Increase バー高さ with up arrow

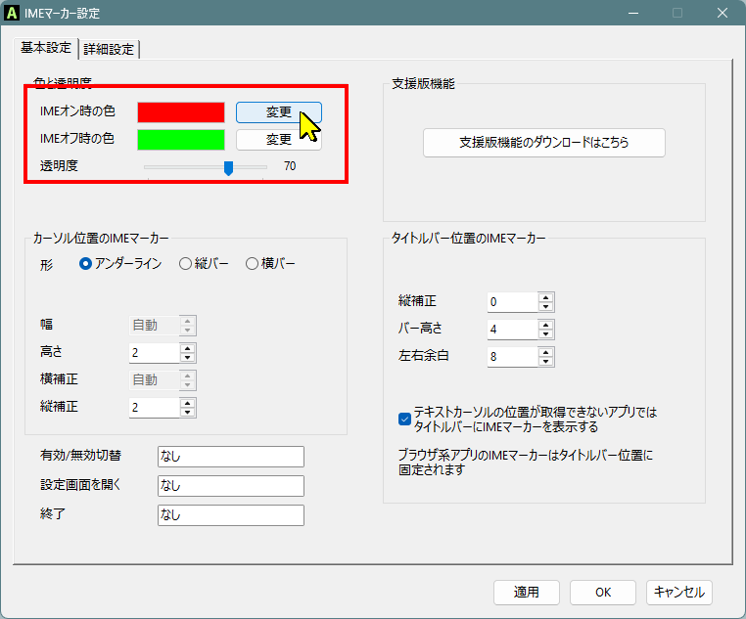[545, 325]
